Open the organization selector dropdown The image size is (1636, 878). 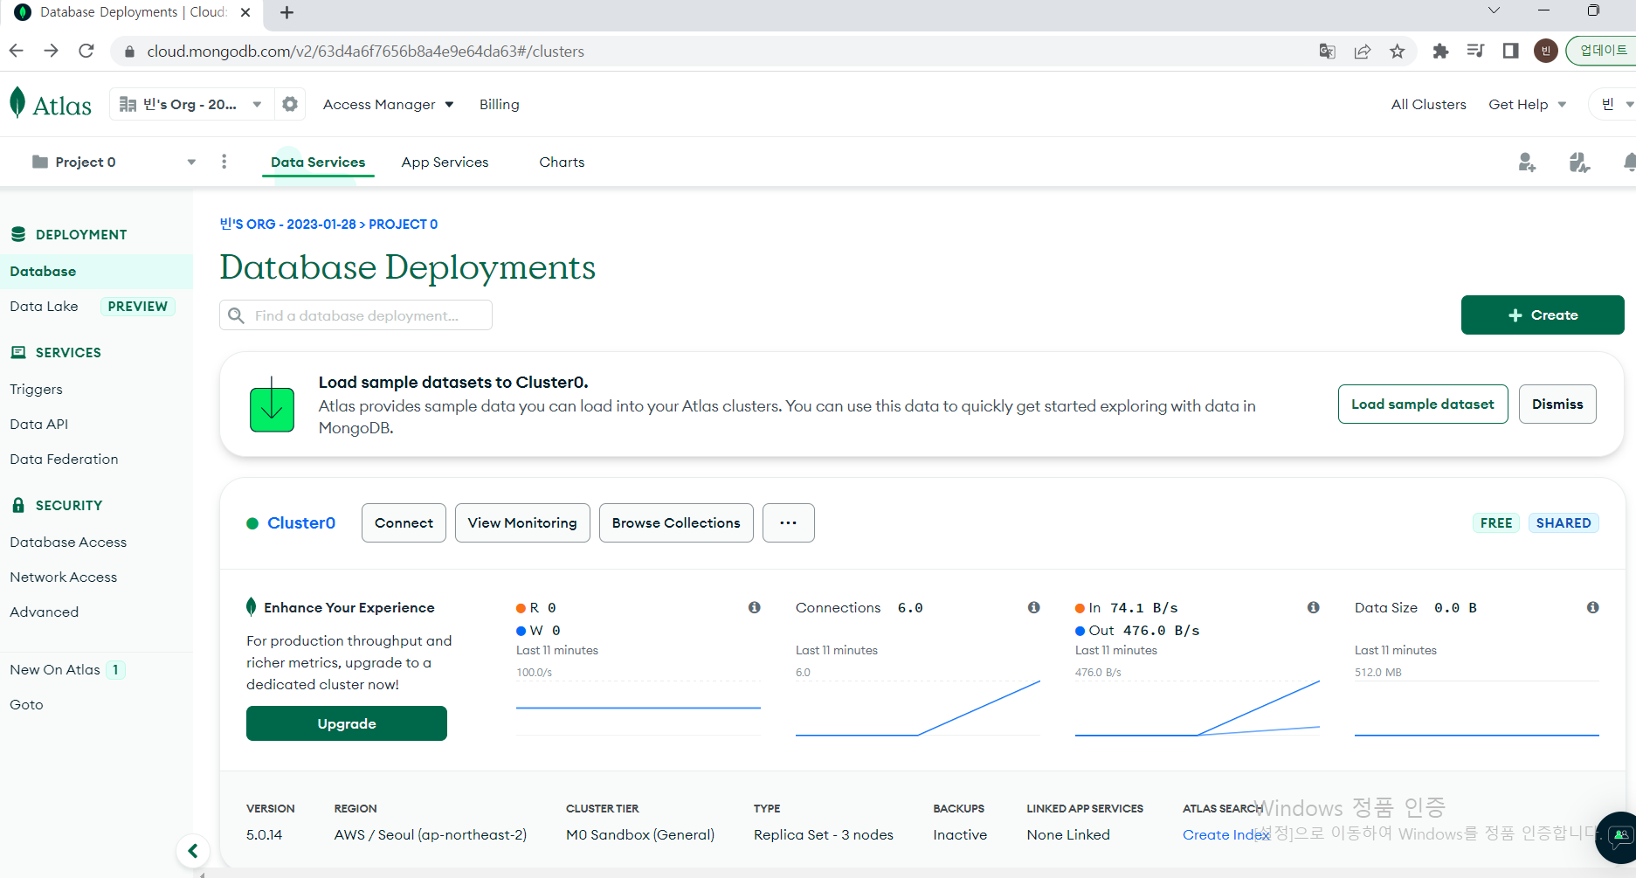tap(190, 104)
